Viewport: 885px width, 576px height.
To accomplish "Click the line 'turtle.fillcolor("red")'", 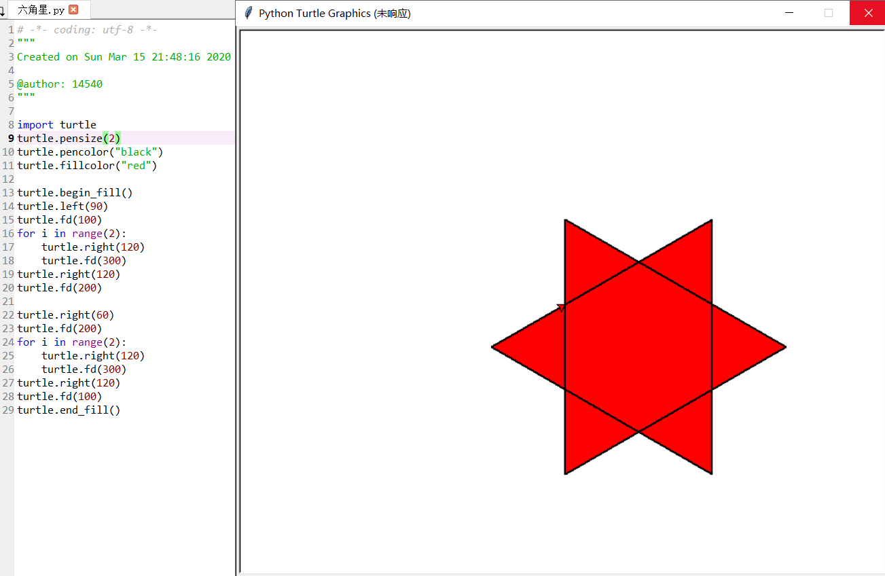I will click(x=87, y=165).
